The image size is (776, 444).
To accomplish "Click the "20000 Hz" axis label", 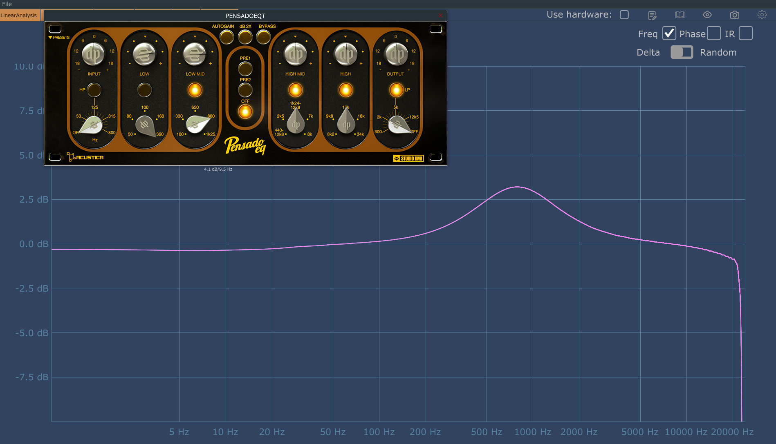I will 732,432.
